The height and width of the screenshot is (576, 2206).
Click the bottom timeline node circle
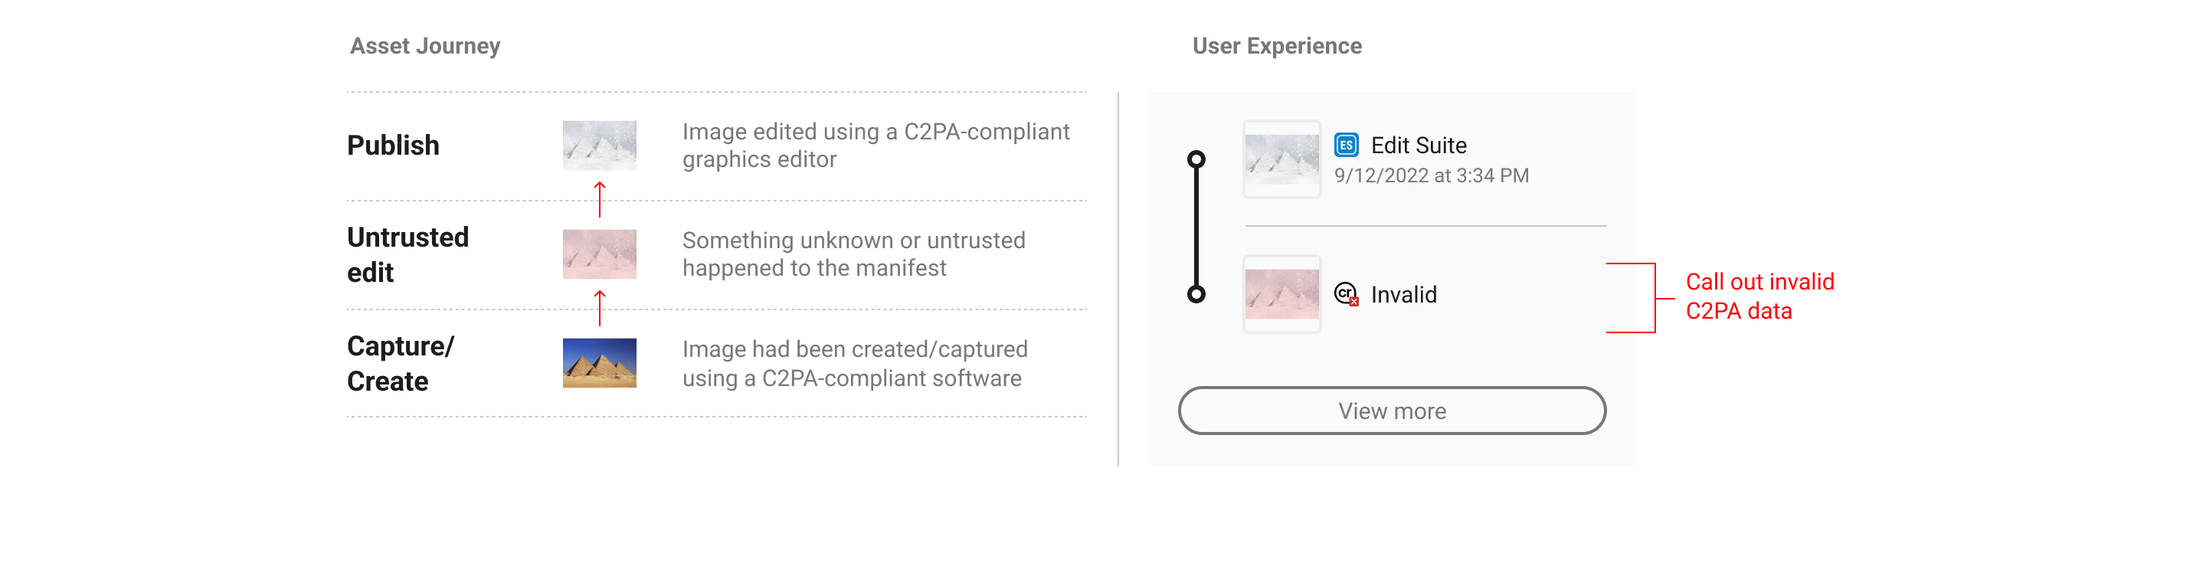tap(1196, 293)
